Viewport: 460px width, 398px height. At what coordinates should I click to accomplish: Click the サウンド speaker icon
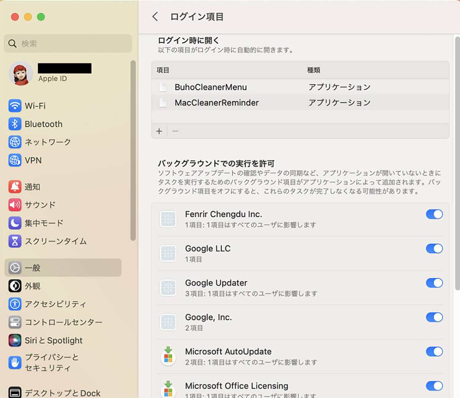[15, 205]
